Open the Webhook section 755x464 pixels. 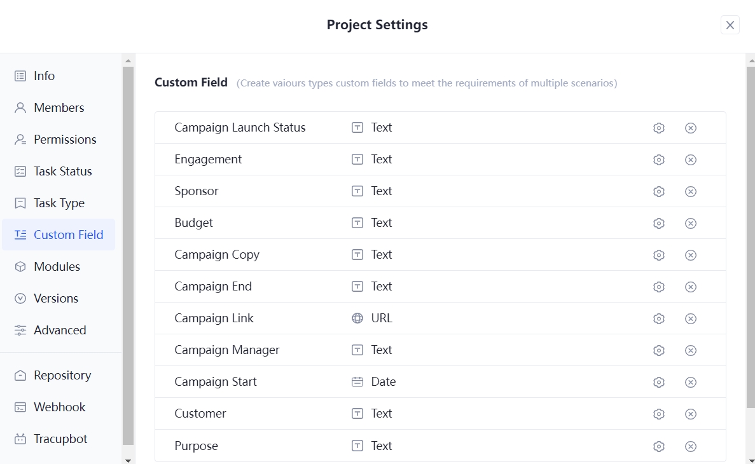point(58,407)
